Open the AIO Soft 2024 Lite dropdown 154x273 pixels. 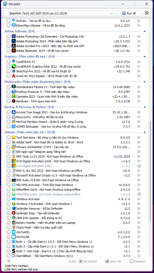coord(59,13)
